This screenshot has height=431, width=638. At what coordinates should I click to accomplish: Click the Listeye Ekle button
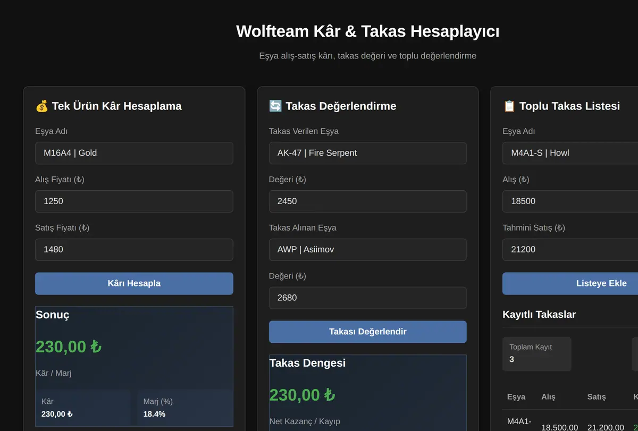(x=570, y=283)
